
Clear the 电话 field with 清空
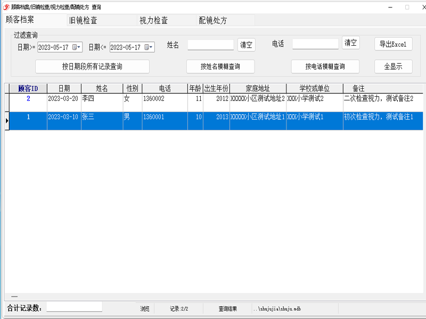[351, 43]
